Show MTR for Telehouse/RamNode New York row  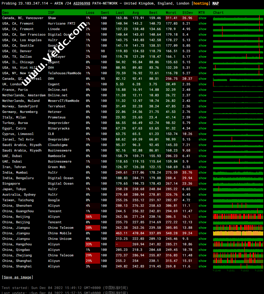[x=203, y=73]
